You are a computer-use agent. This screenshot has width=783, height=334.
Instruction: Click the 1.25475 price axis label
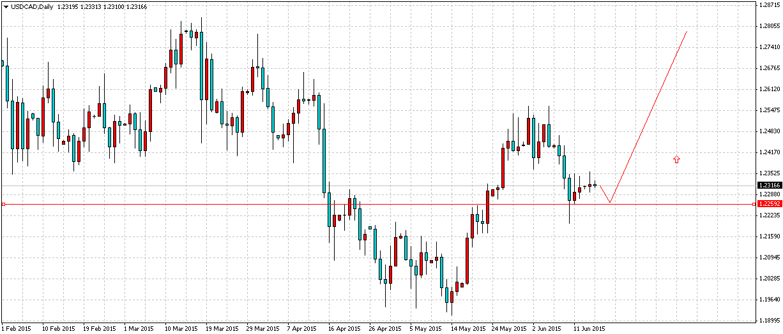point(769,110)
